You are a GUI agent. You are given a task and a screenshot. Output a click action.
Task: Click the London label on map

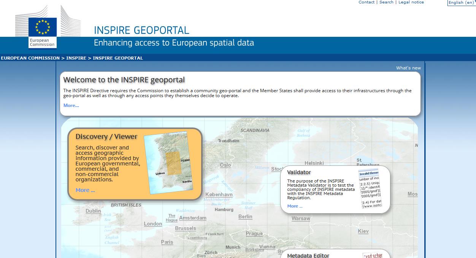(x=153, y=224)
